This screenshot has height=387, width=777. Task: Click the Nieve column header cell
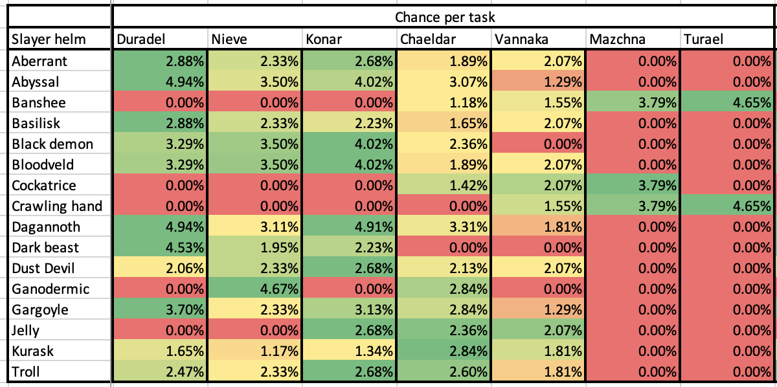coord(255,39)
